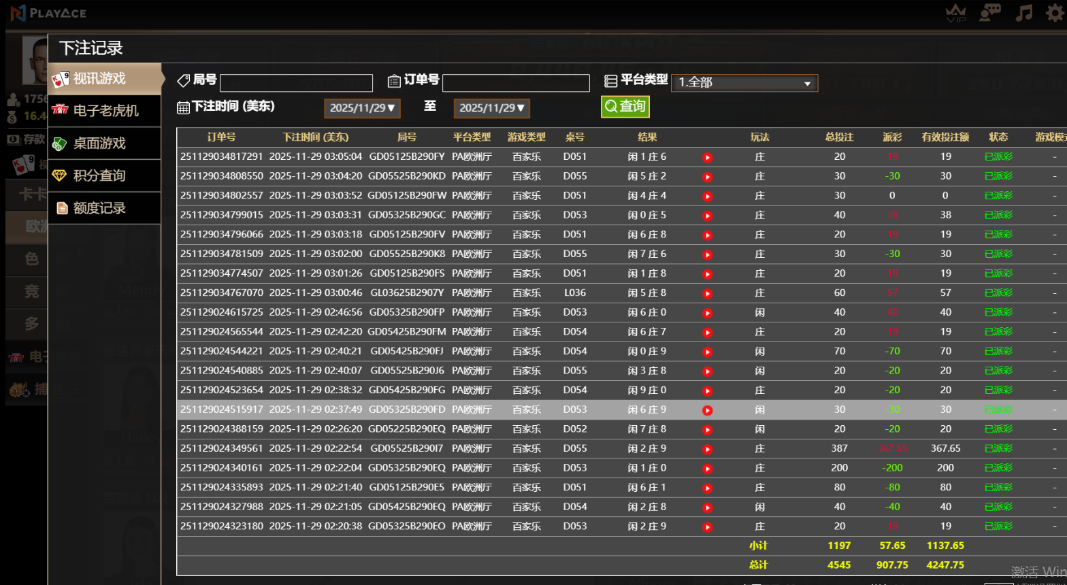
Task: Play replay for round GD05525B290I7
Action: tap(708, 449)
